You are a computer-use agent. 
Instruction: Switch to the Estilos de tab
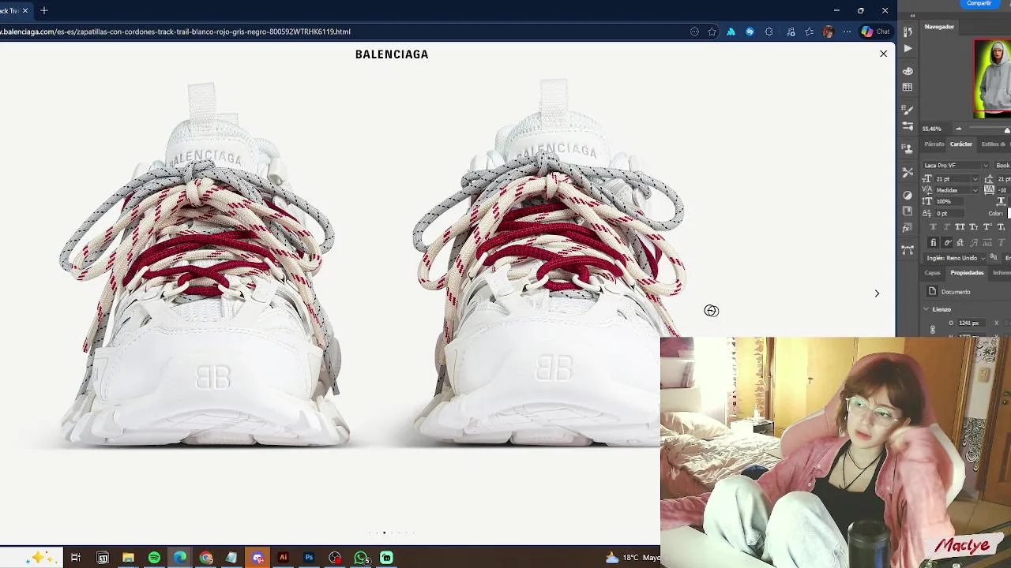click(x=994, y=144)
